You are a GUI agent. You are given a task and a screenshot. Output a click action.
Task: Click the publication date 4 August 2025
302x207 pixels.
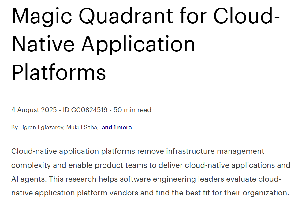tap(34, 110)
